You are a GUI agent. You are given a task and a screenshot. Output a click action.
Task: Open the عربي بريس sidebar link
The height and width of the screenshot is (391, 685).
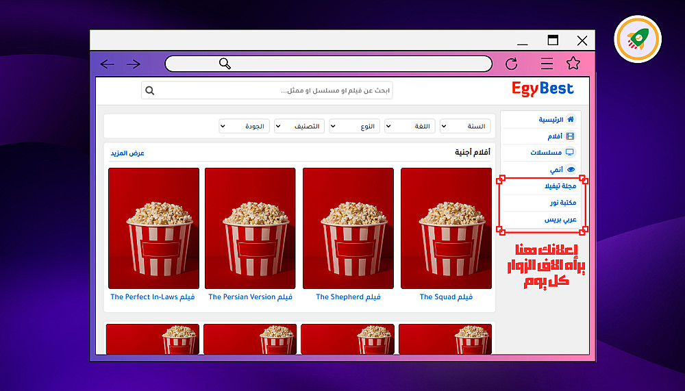[x=560, y=219]
